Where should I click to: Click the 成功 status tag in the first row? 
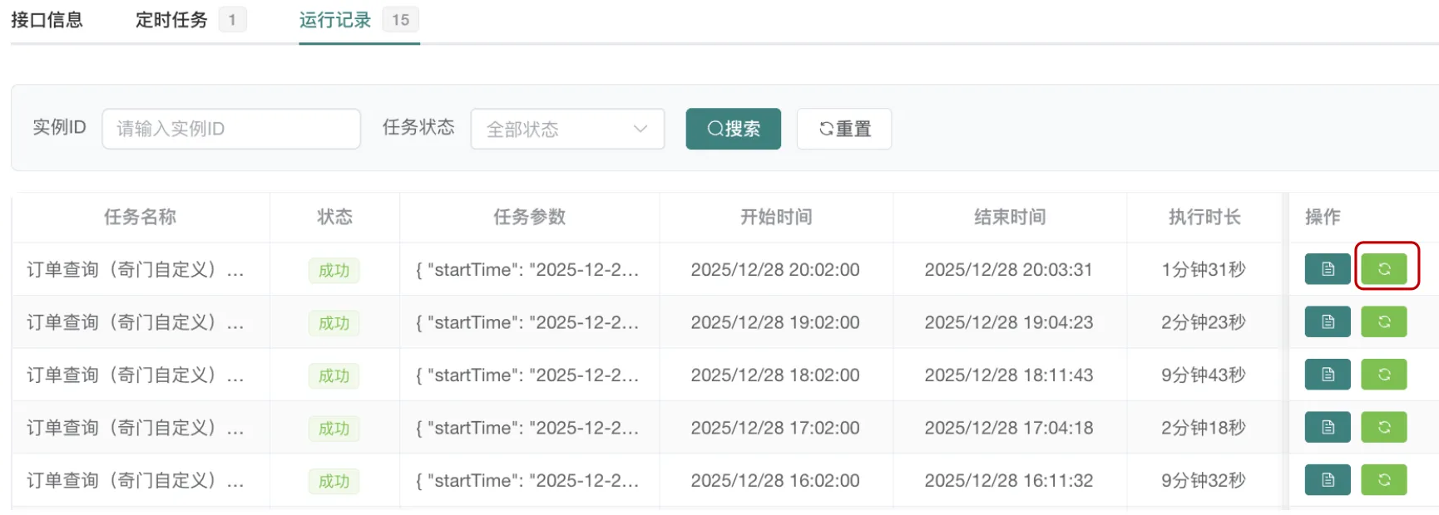click(x=334, y=270)
